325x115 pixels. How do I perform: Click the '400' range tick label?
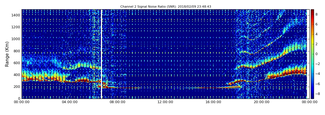coord(17,75)
